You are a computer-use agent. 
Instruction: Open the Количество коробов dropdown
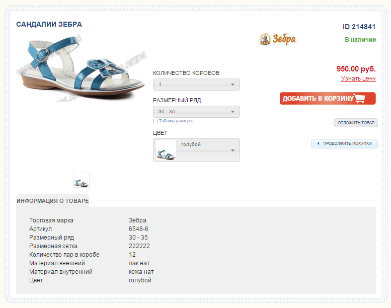coord(196,85)
